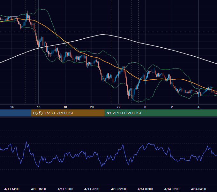Screen dimensions: 217x192
Task: Click the 20 hour axis label
Action: [x=92, y=107]
